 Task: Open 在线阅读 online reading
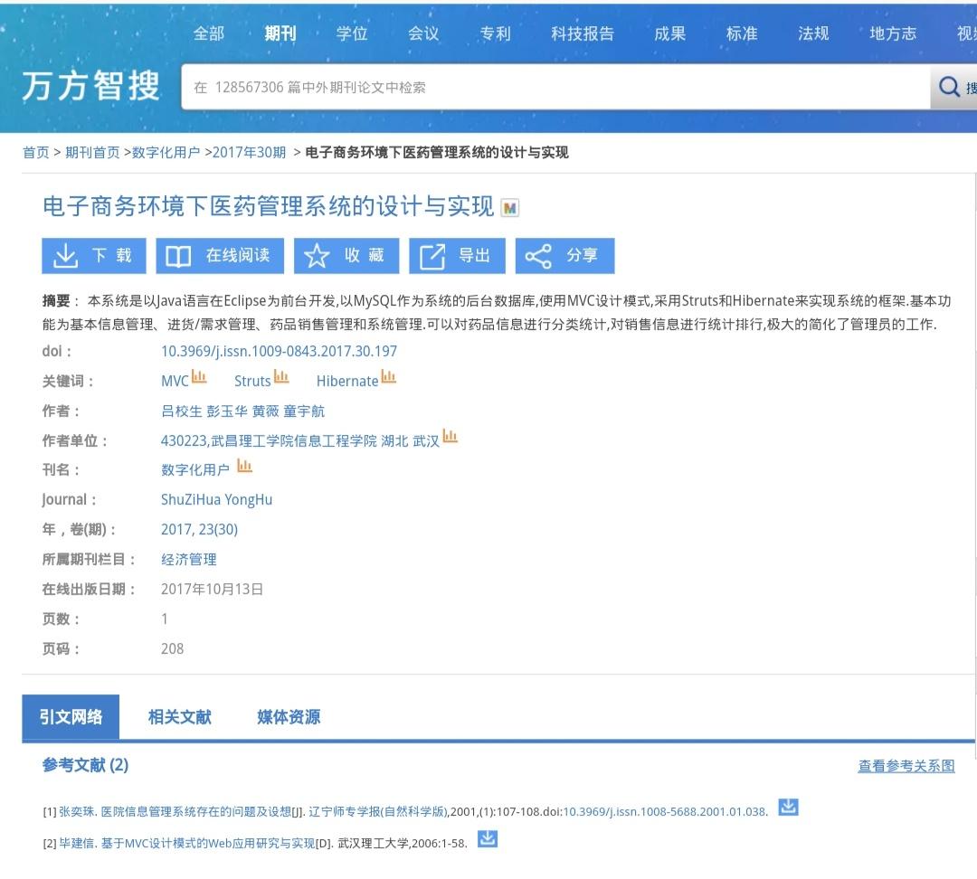coord(220,256)
